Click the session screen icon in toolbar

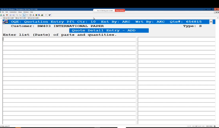1,15
